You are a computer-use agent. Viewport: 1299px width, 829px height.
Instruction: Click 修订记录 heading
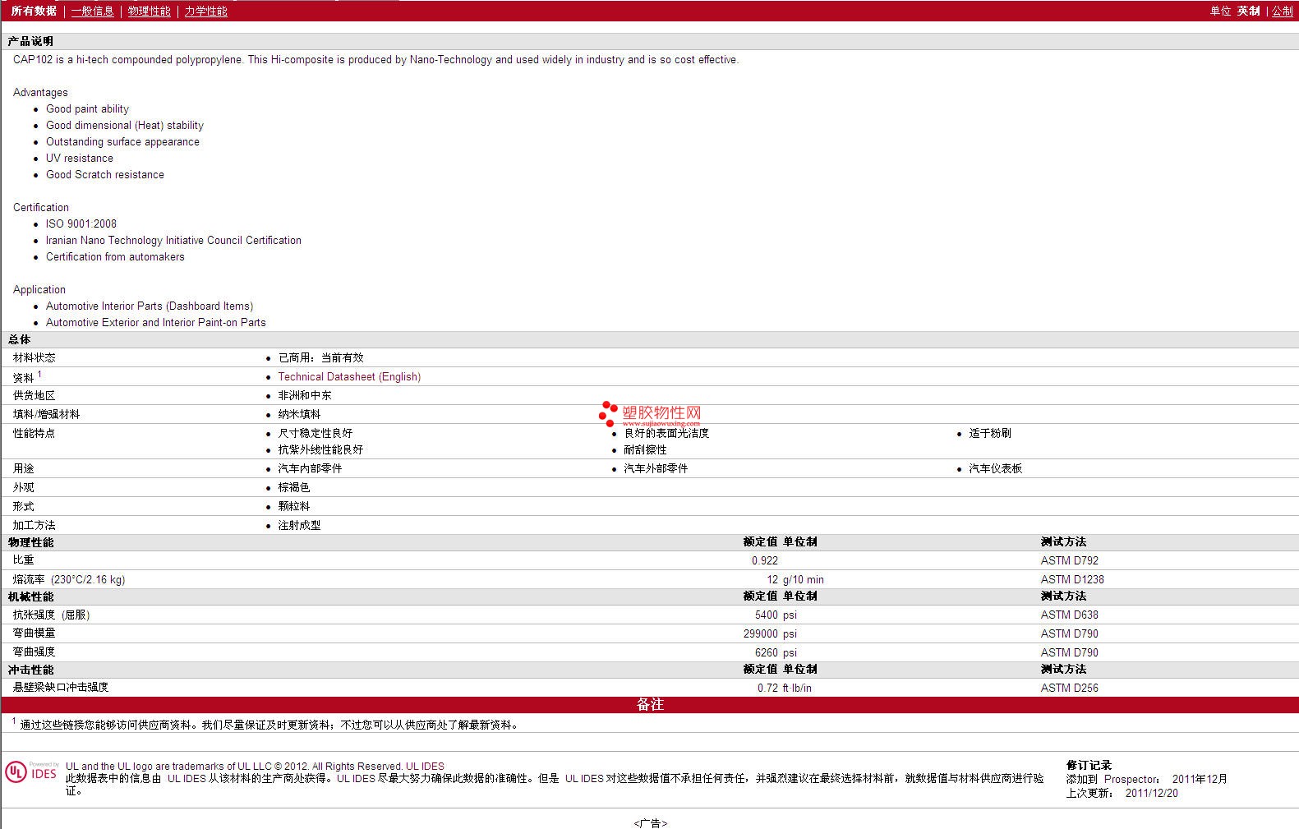1089,765
